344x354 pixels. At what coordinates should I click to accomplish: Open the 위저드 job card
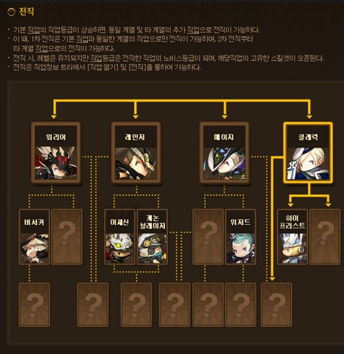pyautogui.click(x=241, y=237)
